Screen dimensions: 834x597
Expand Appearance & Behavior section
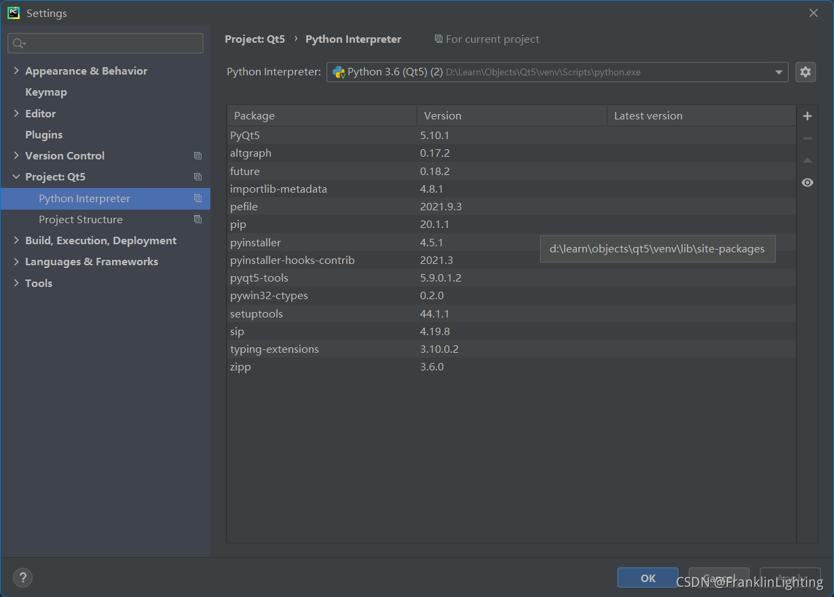point(16,71)
